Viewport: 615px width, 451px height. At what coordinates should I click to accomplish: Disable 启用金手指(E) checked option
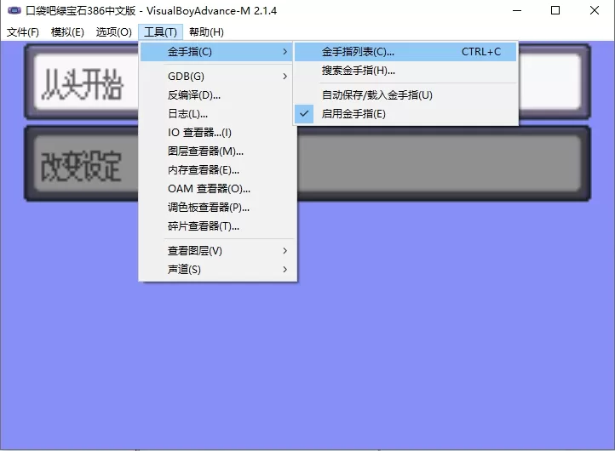point(405,114)
